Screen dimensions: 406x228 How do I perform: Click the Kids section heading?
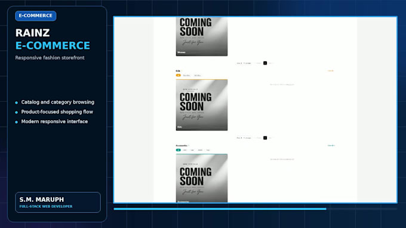178,71
